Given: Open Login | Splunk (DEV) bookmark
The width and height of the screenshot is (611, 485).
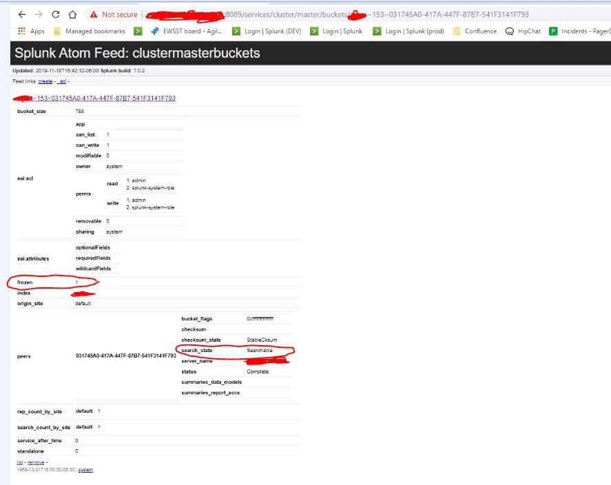Looking at the screenshot, I should point(267,31).
